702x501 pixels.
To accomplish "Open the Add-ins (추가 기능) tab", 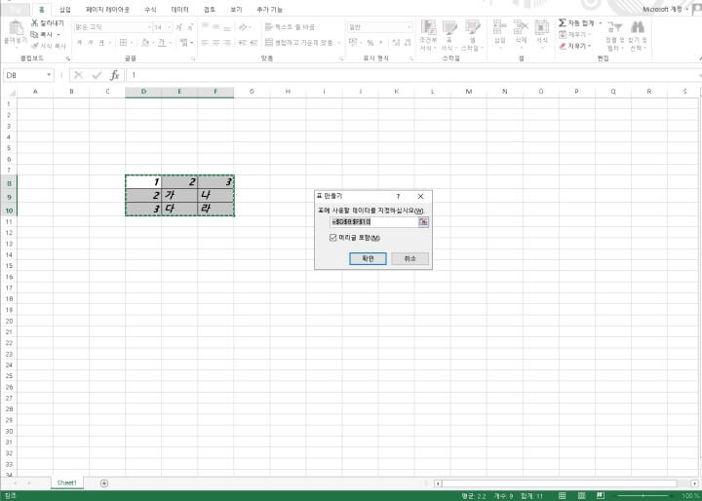I will (x=269, y=10).
